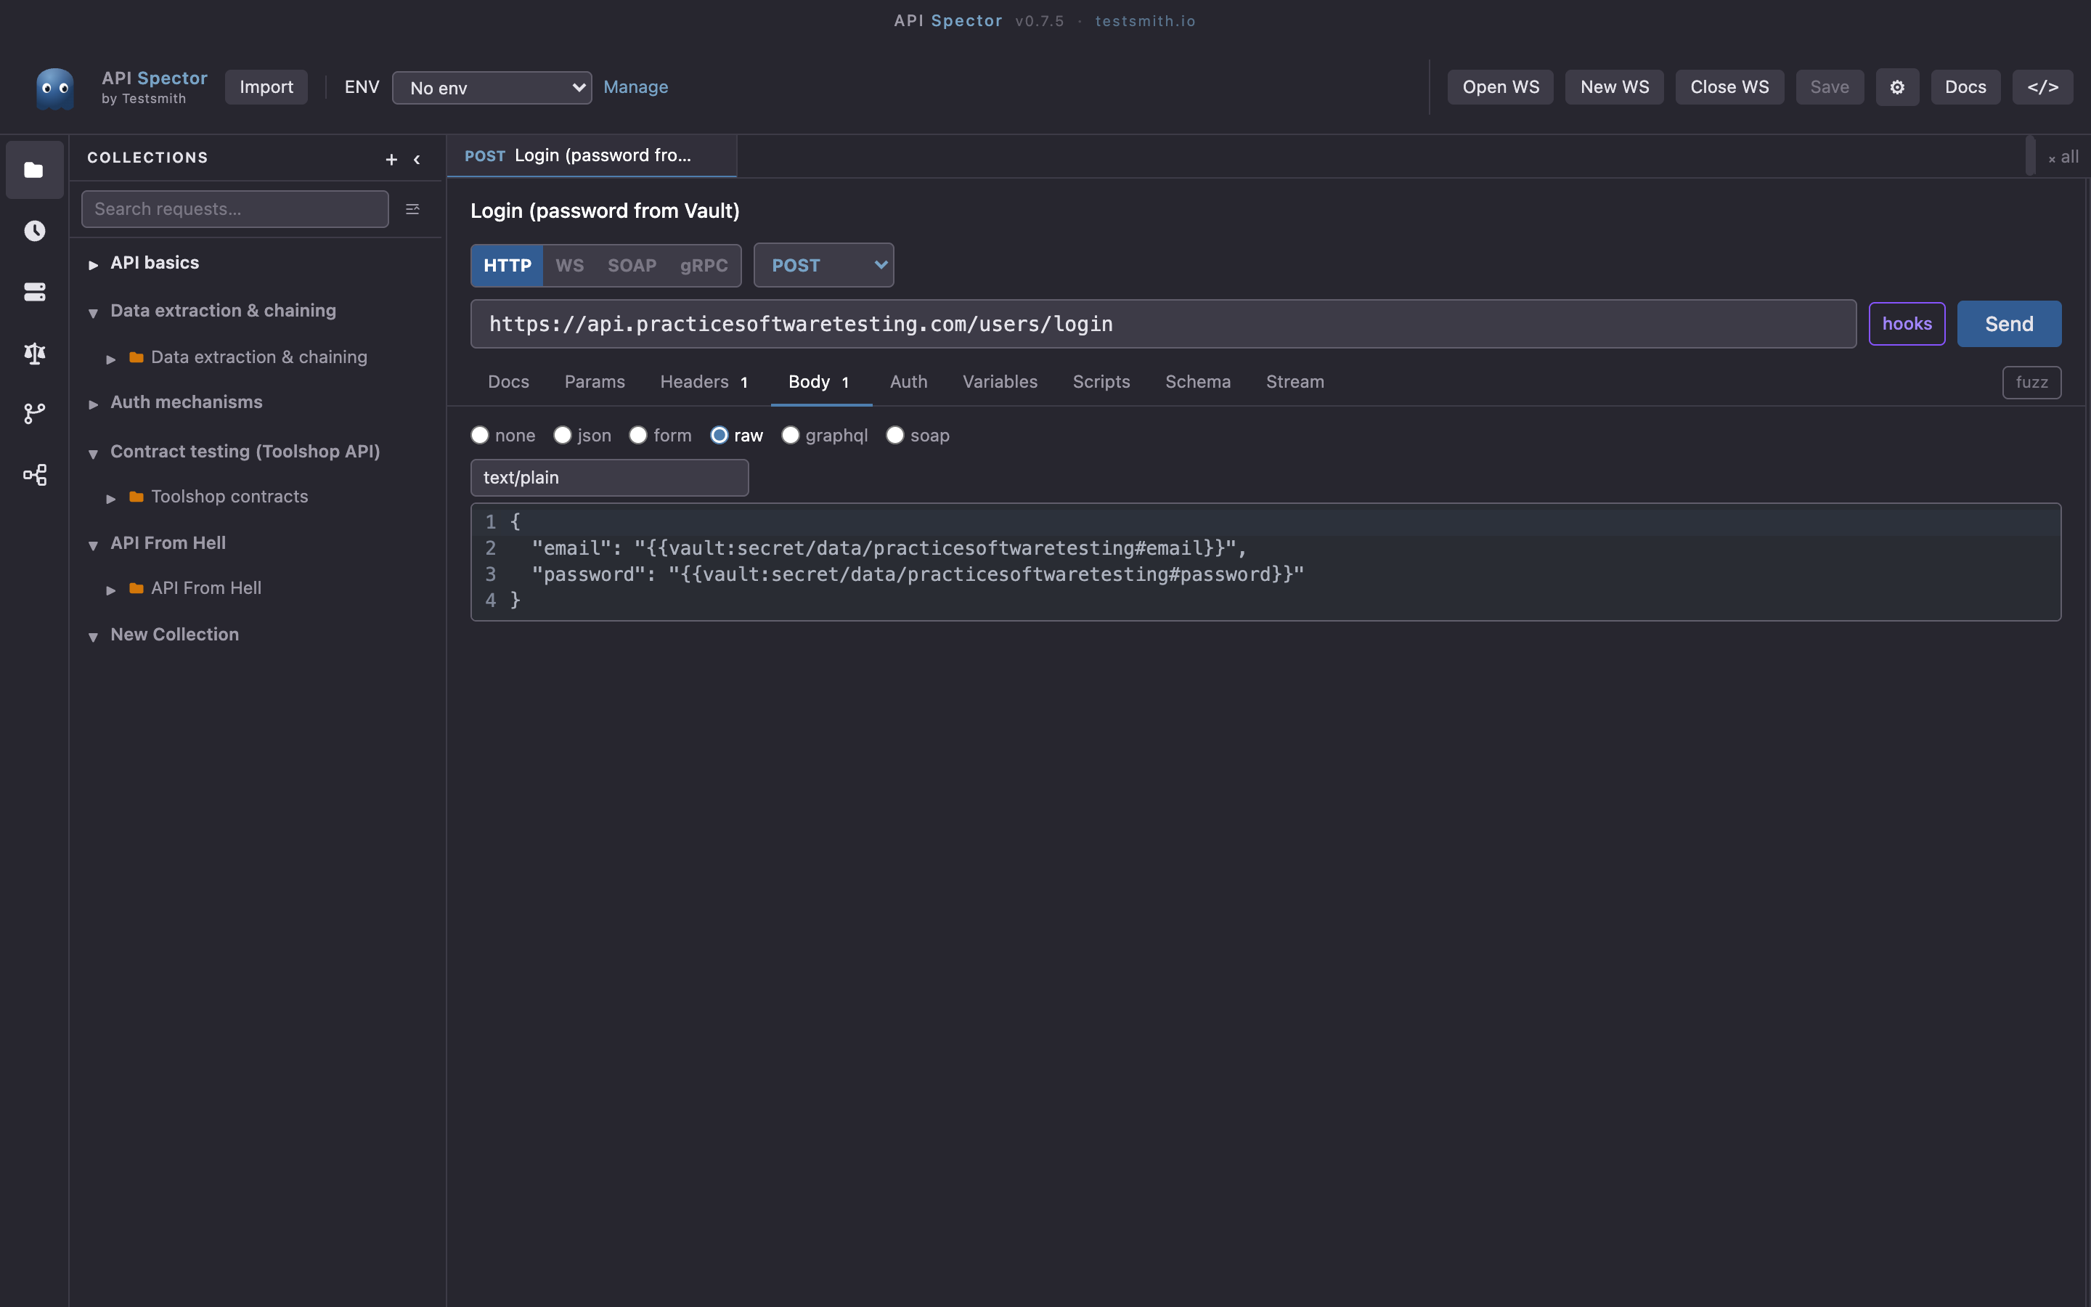
Task: Select the Login (password fro... request tab
Action: [591, 156]
